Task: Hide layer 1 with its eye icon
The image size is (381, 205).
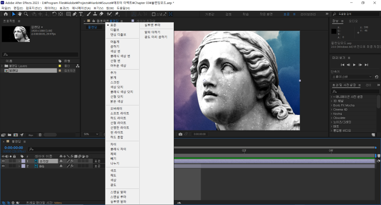Action: 3,161
